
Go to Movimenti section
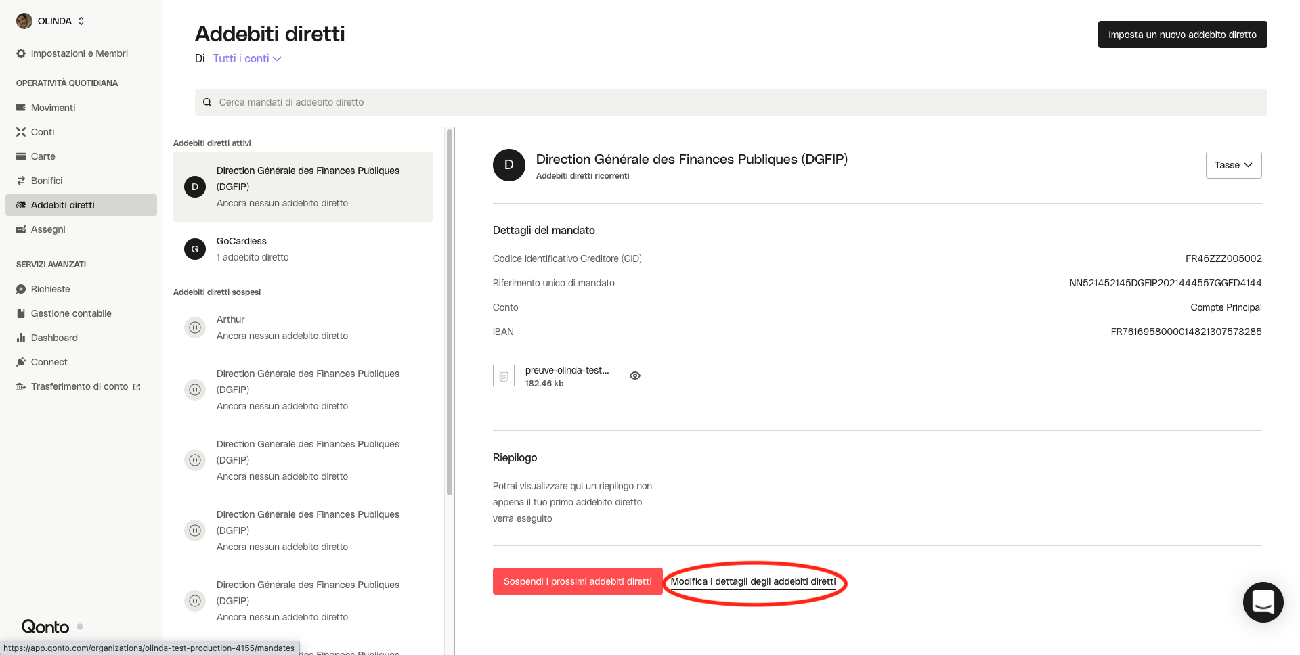click(x=53, y=108)
